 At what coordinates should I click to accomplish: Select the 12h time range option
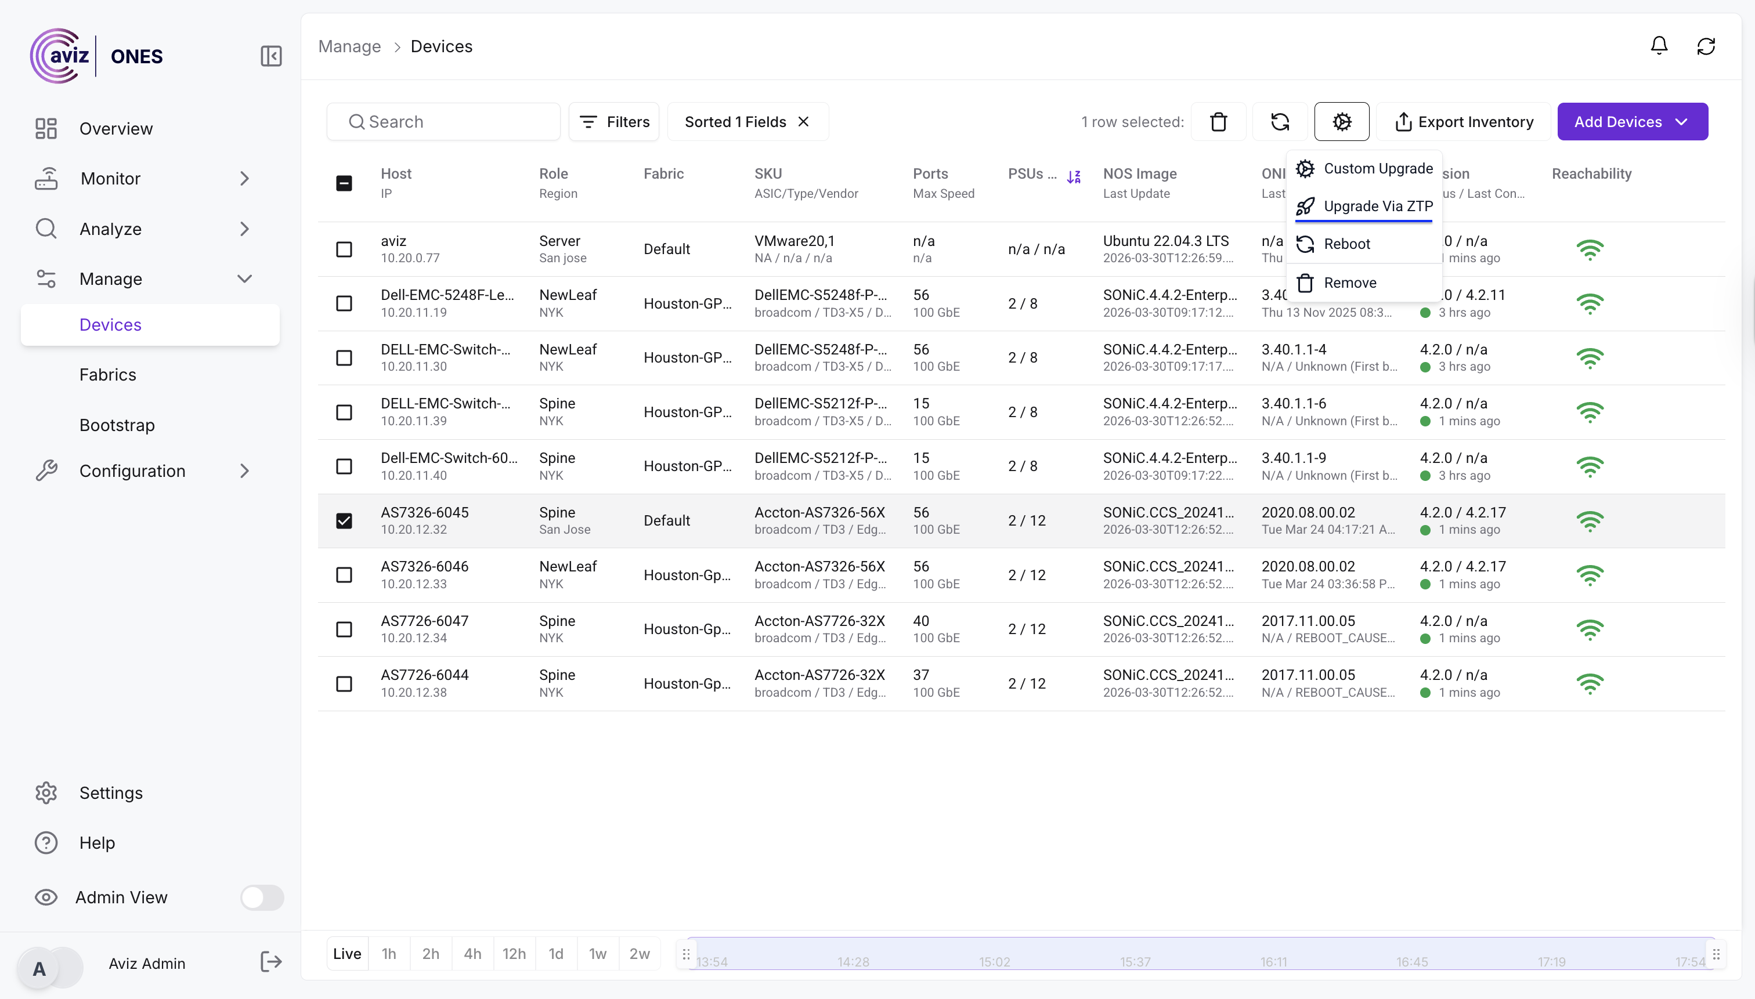coord(514,953)
